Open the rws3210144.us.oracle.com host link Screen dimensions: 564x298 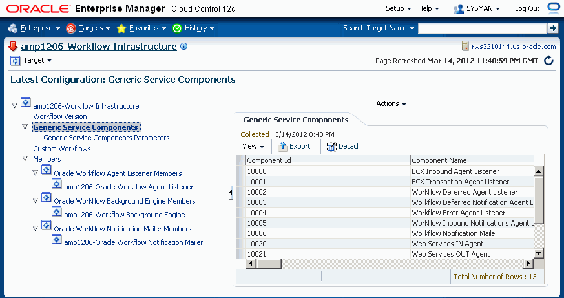coord(514,47)
